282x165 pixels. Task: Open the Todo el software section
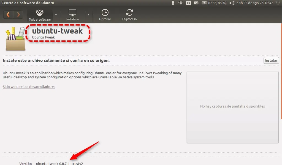pyautogui.click(x=40, y=15)
